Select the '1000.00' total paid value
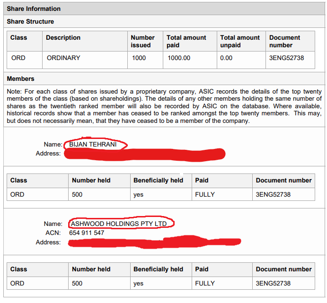This screenshot has height=303, width=327. pos(179,58)
